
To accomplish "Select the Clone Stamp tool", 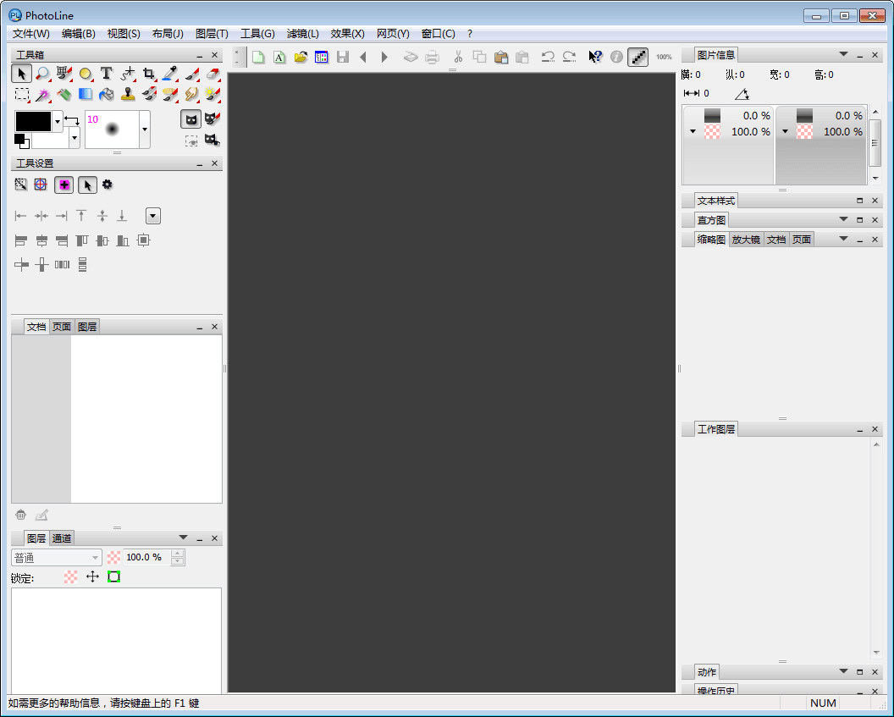I will click(128, 94).
